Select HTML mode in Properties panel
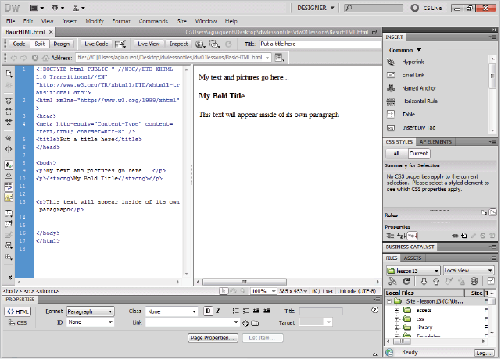This screenshot has width=501, height=359. (18, 311)
